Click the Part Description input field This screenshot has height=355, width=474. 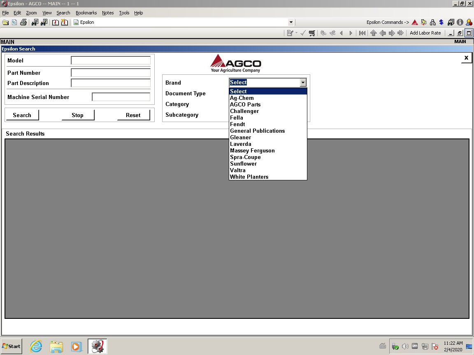click(x=111, y=83)
